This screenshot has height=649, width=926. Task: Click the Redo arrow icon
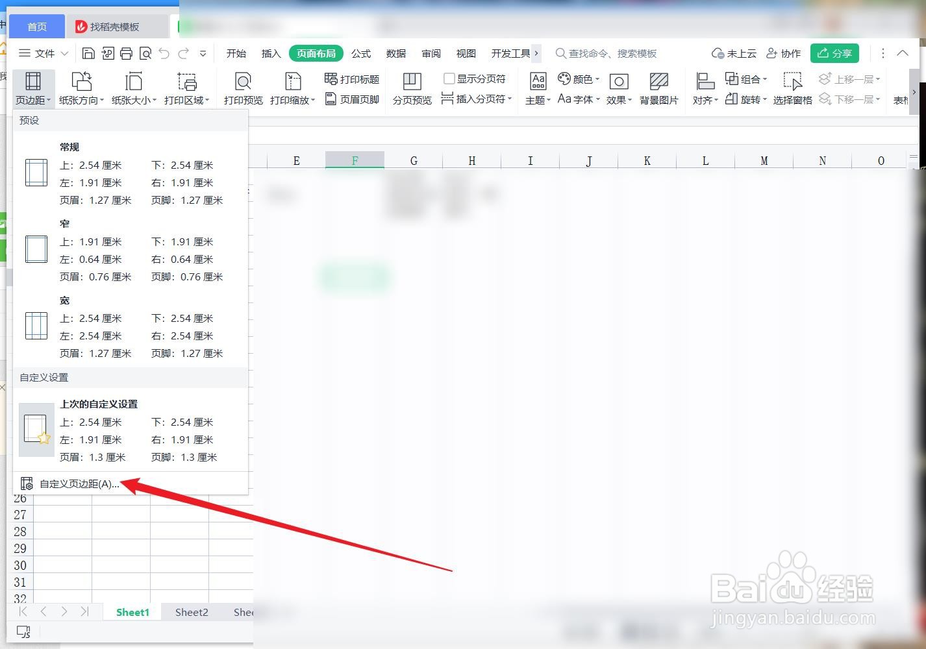point(184,53)
